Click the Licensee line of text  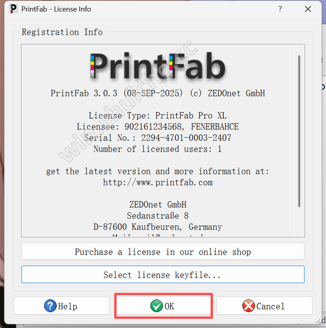[158, 127]
